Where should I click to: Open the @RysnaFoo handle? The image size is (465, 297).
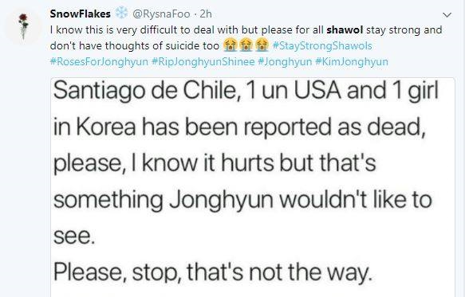coord(161,14)
